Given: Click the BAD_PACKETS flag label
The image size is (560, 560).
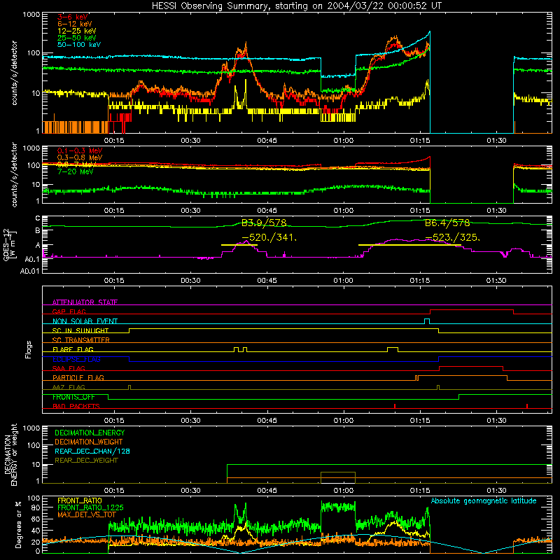Looking at the screenshot, I should click(x=76, y=406).
